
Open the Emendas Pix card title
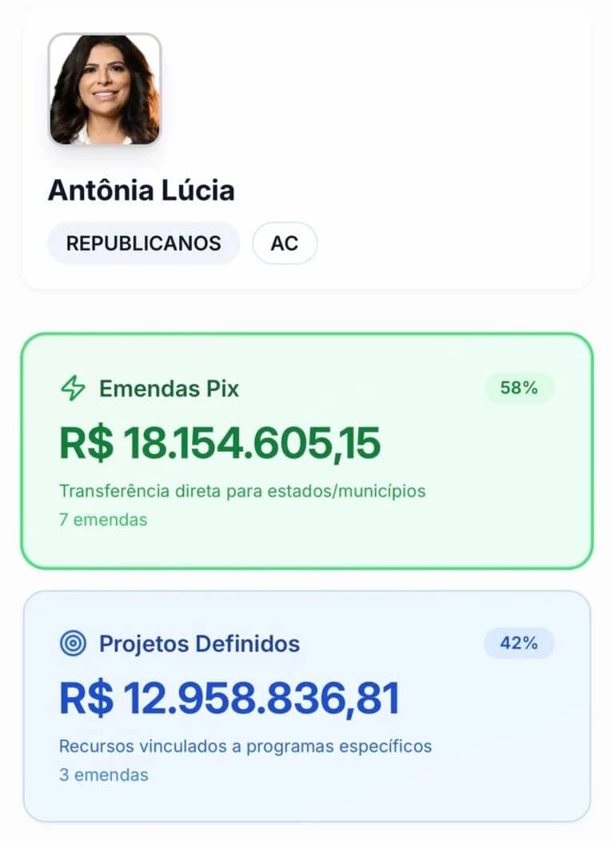coord(169,389)
